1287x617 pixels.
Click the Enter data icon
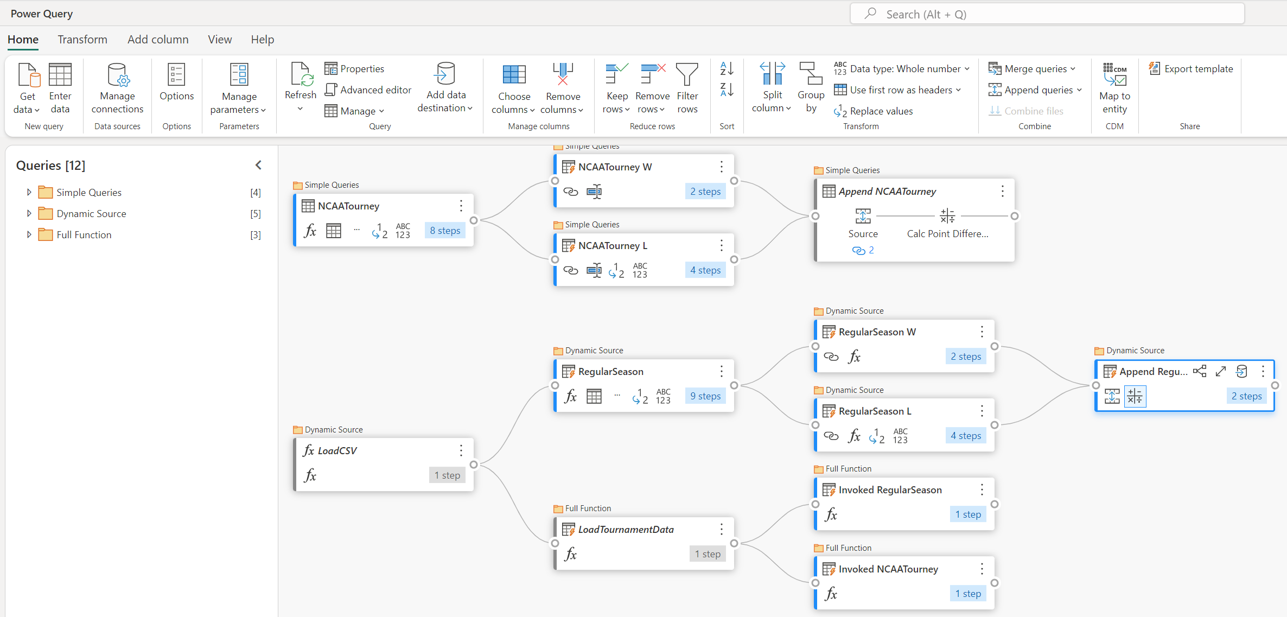(x=60, y=75)
